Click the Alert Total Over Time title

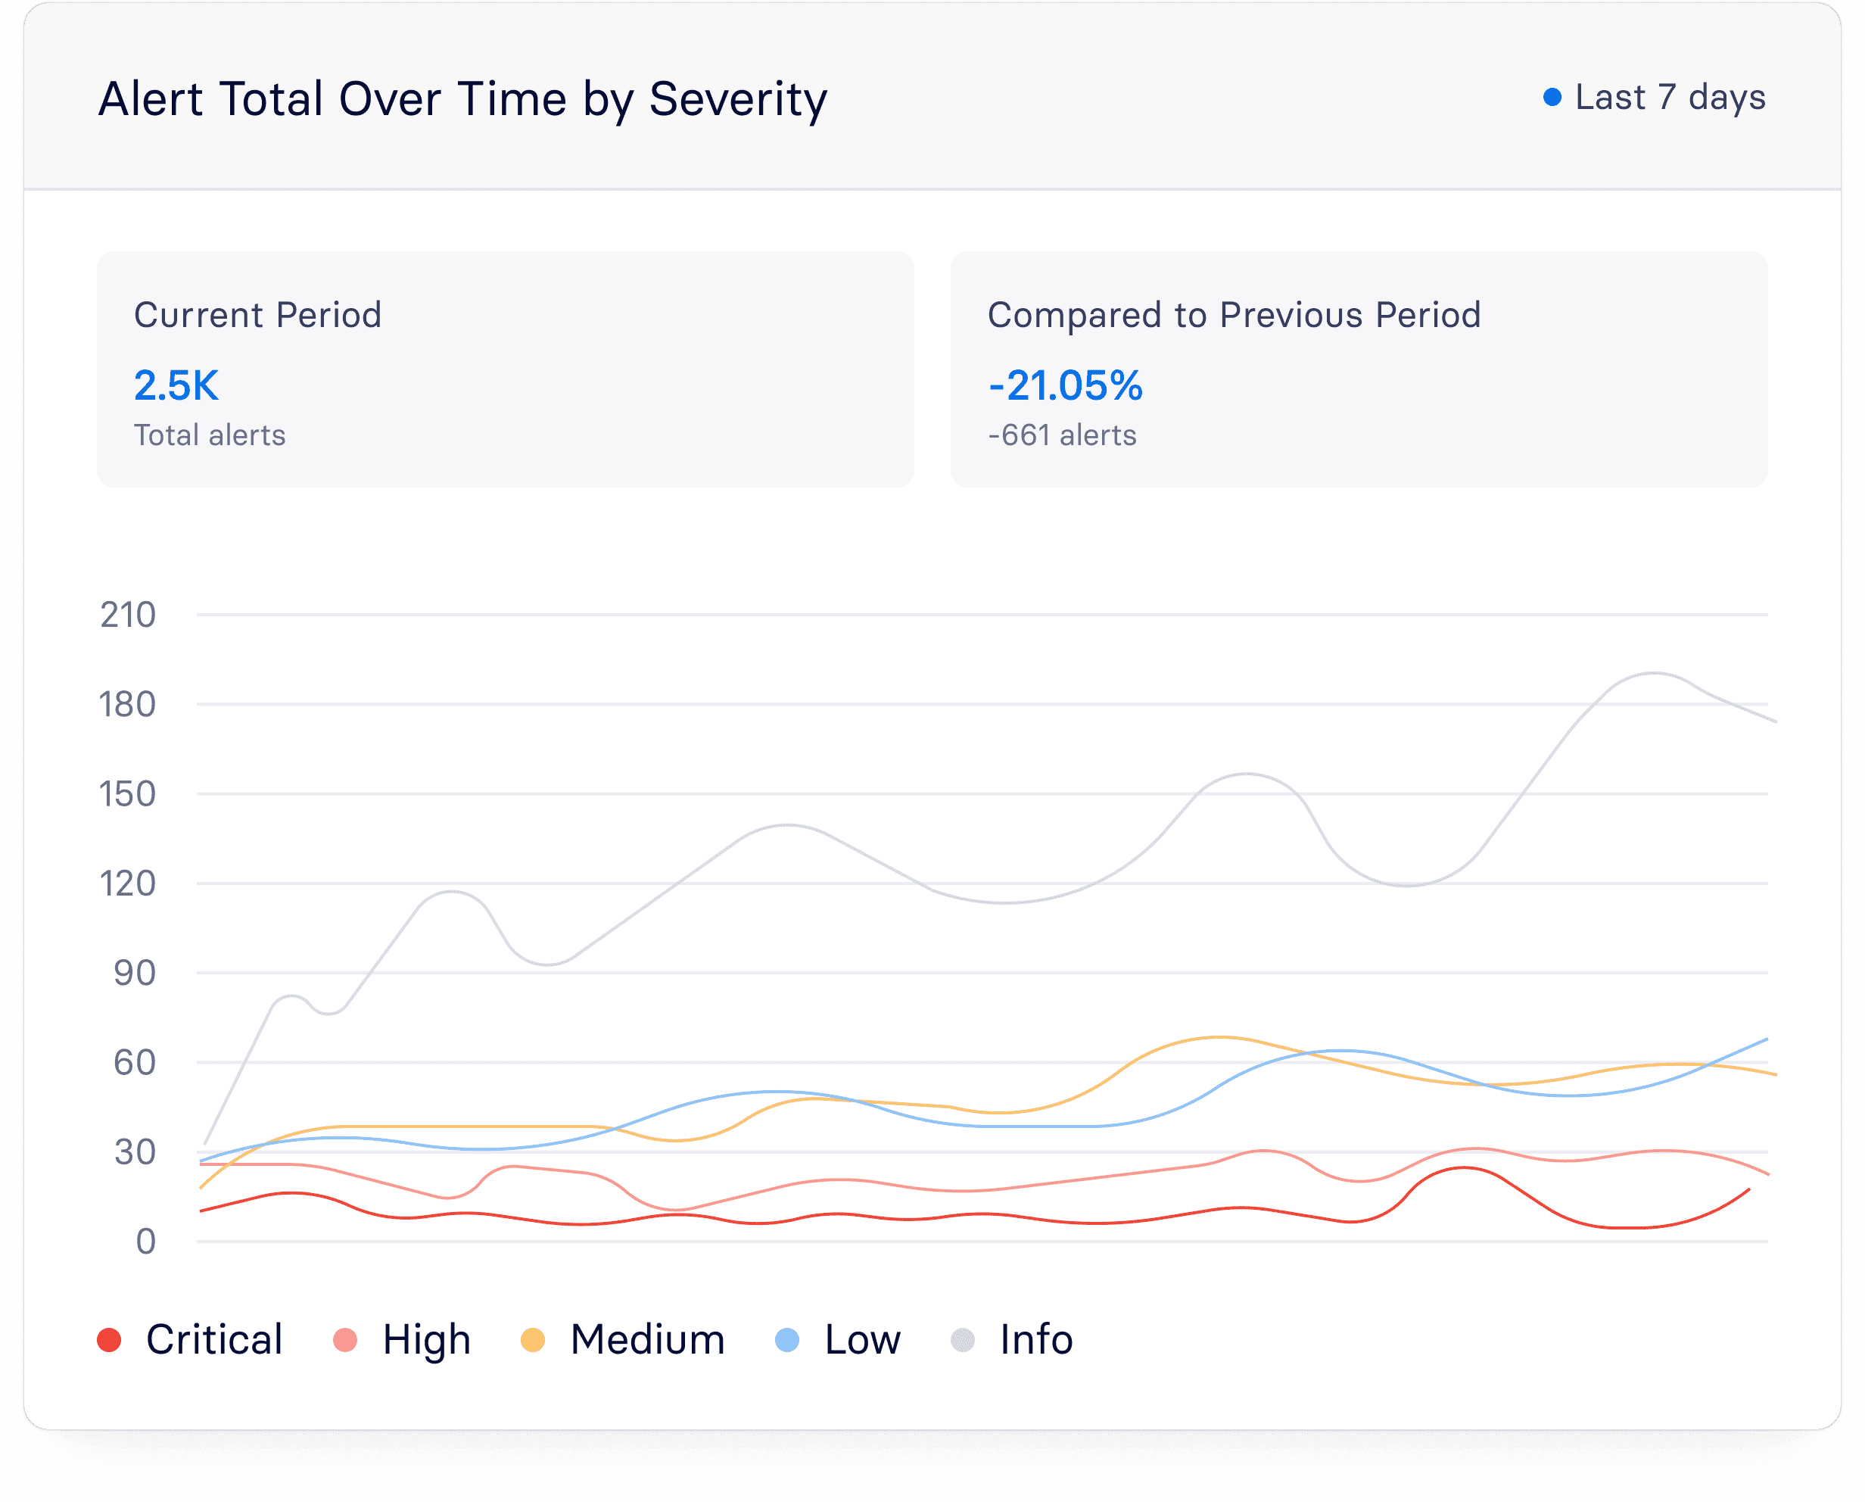point(462,98)
